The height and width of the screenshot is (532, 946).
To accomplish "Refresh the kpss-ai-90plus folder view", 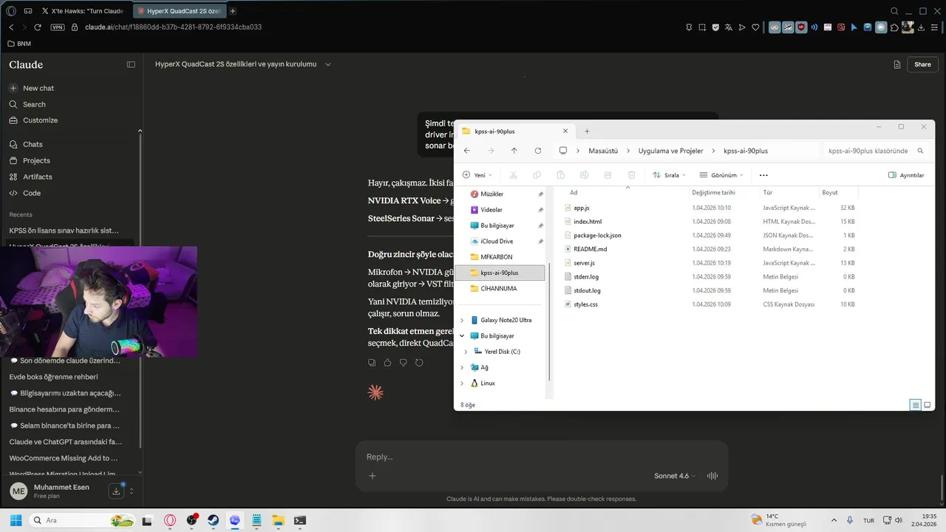I will [538, 151].
